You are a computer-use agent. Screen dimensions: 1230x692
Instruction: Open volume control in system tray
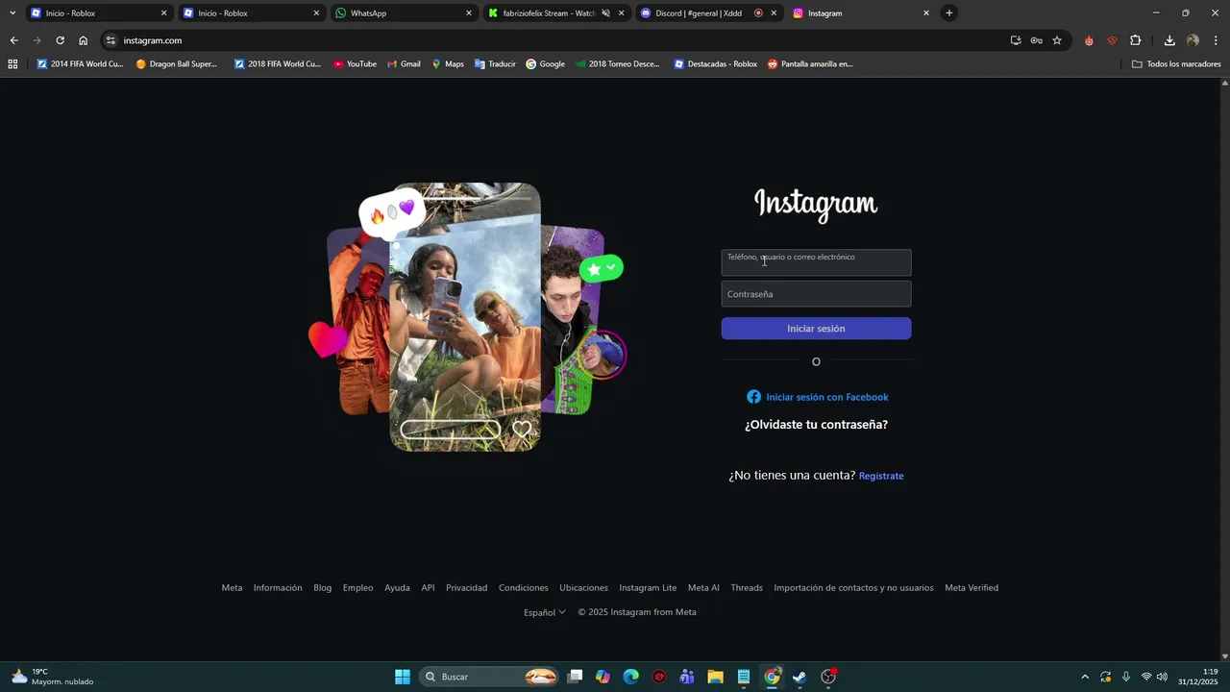click(x=1162, y=677)
